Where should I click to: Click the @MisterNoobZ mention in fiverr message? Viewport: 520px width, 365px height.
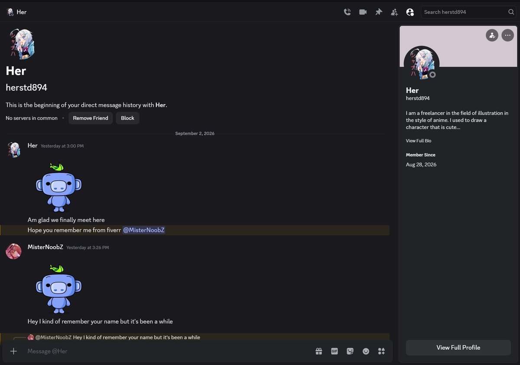click(x=144, y=230)
